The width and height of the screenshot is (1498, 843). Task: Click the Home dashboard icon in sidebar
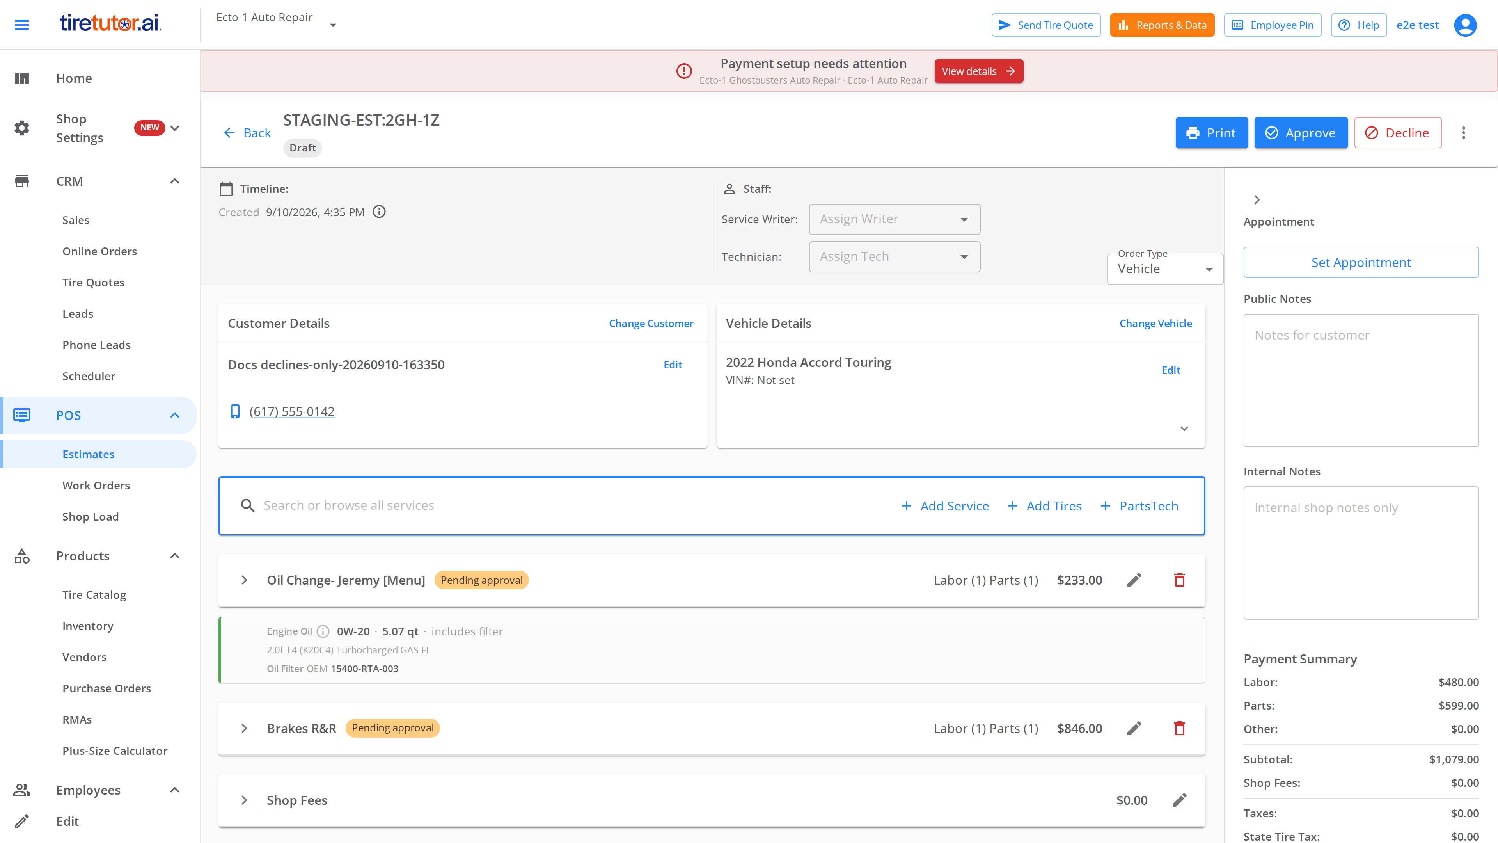click(21, 78)
